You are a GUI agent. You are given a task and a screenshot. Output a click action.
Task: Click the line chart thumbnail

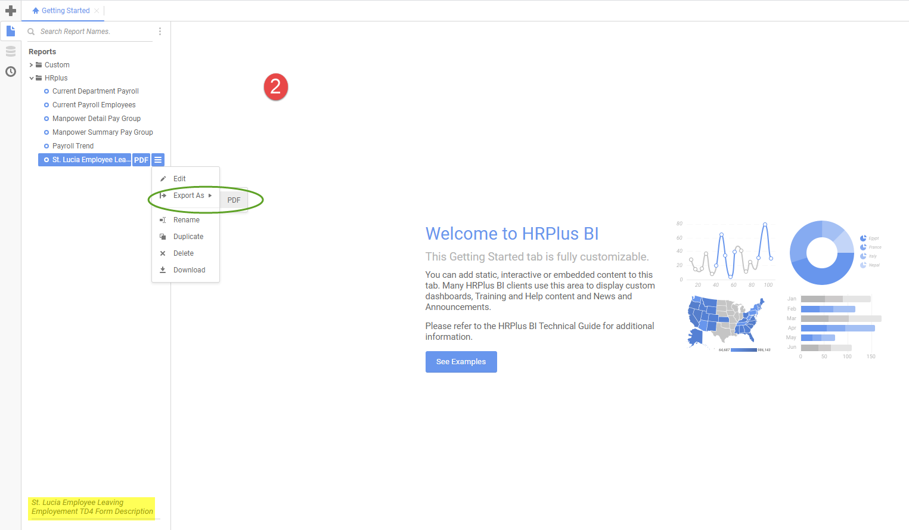(725, 254)
